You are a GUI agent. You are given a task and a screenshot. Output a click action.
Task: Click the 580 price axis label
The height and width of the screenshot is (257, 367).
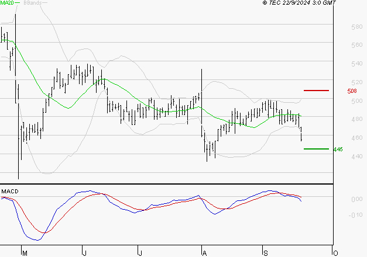(x=356, y=27)
